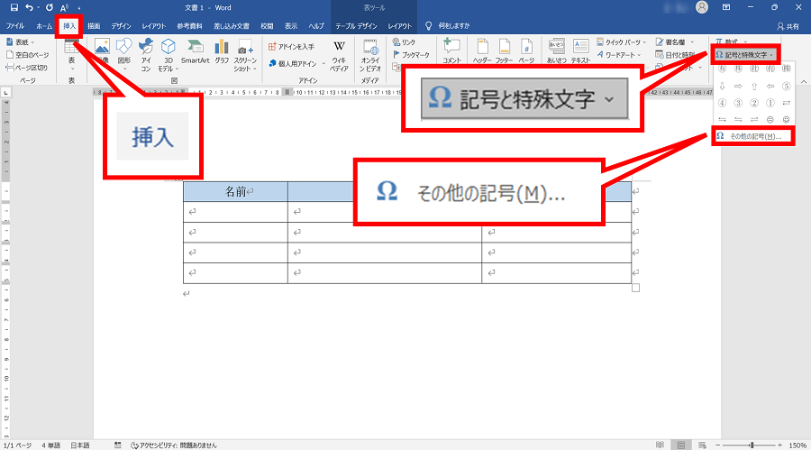Click the スクリーンショット camera icon
The width and height of the screenshot is (811, 450).
pyautogui.click(x=245, y=48)
